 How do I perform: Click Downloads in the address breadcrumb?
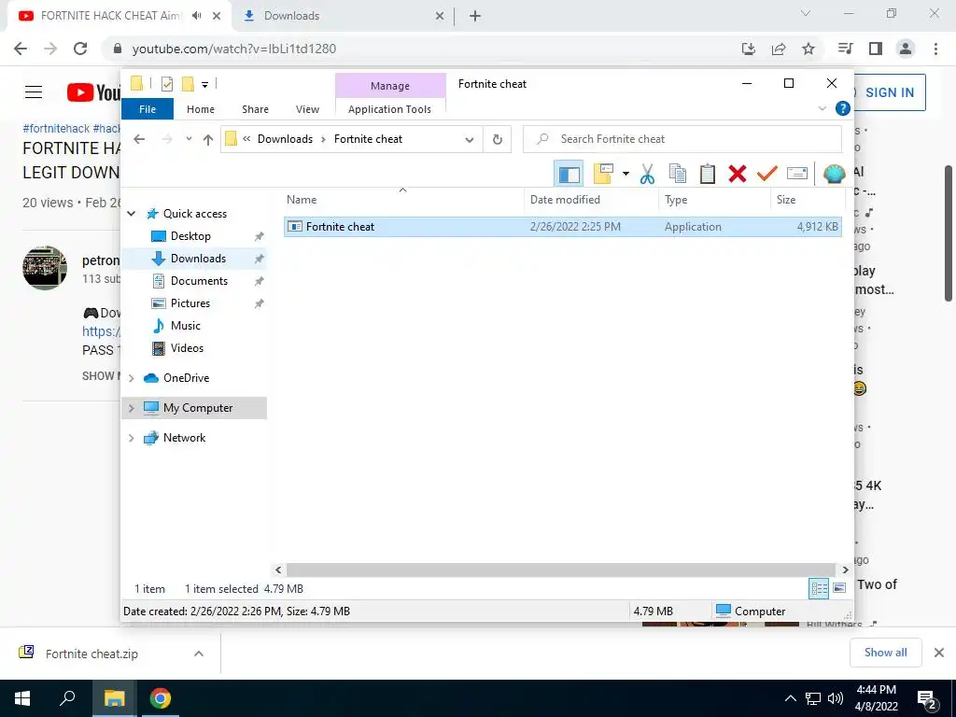[285, 139]
